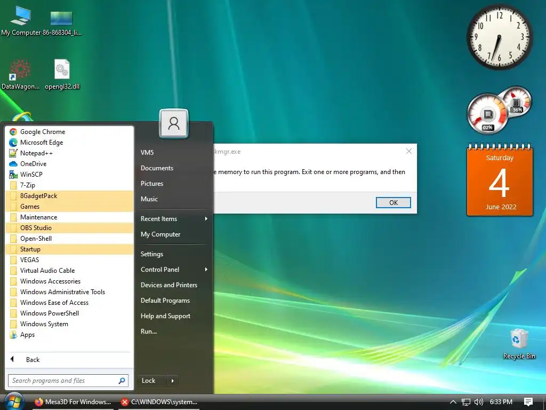Select the DataWagon desktop shortcut
The height and width of the screenshot is (410, 546).
tap(21, 74)
